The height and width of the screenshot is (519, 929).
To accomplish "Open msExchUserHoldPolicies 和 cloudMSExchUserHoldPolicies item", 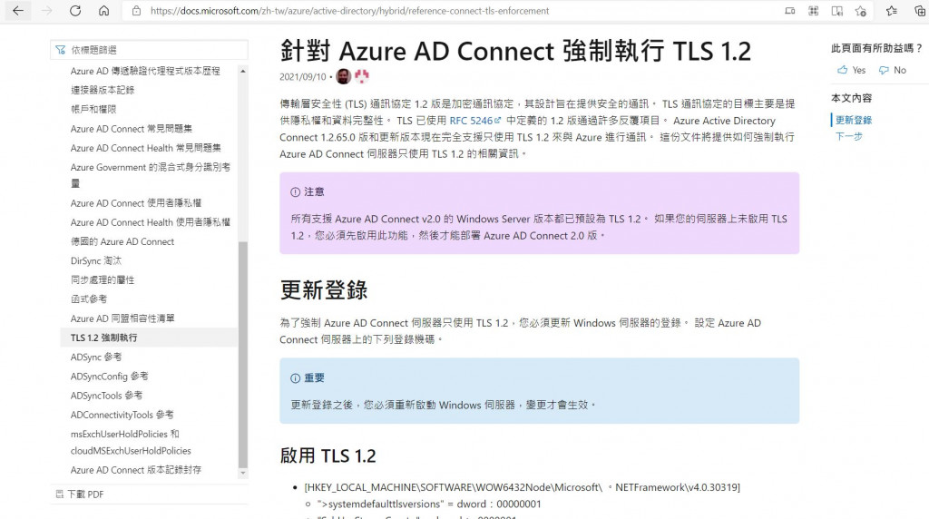I will click(x=131, y=442).
